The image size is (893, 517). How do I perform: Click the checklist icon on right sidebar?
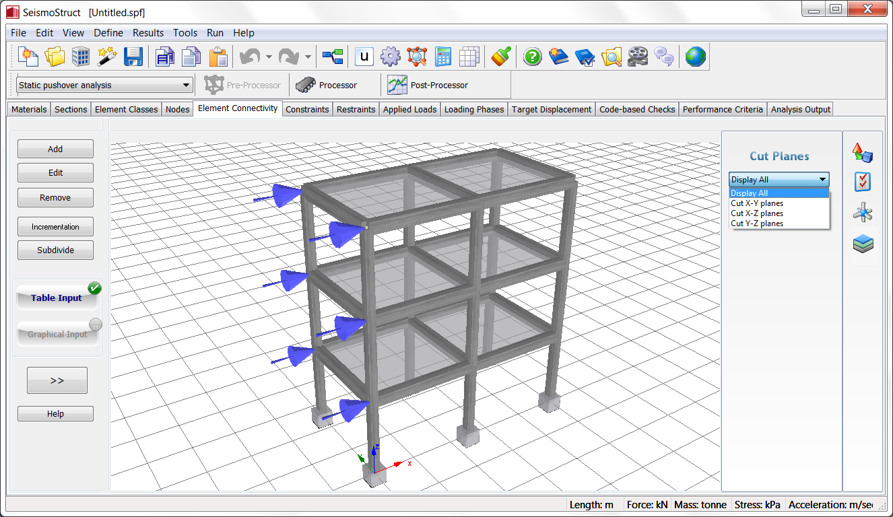click(x=863, y=182)
